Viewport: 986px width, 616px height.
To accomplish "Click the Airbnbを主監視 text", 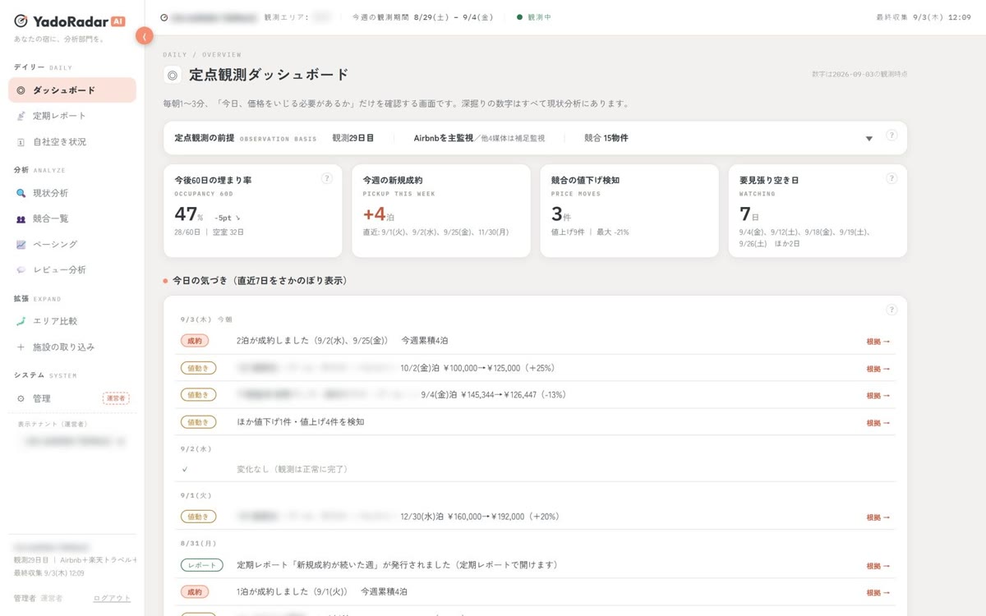I will click(x=444, y=138).
